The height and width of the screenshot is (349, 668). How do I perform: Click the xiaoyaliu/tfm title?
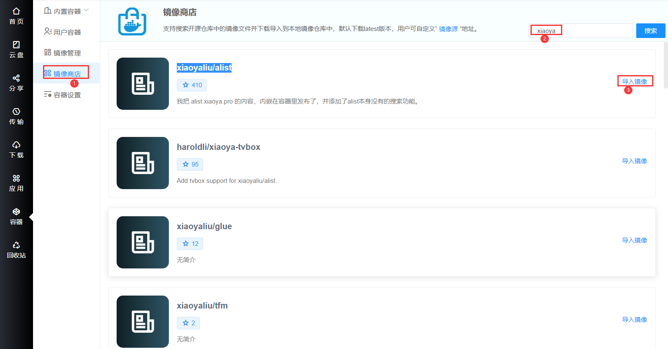pyautogui.click(x=202, y=306)
